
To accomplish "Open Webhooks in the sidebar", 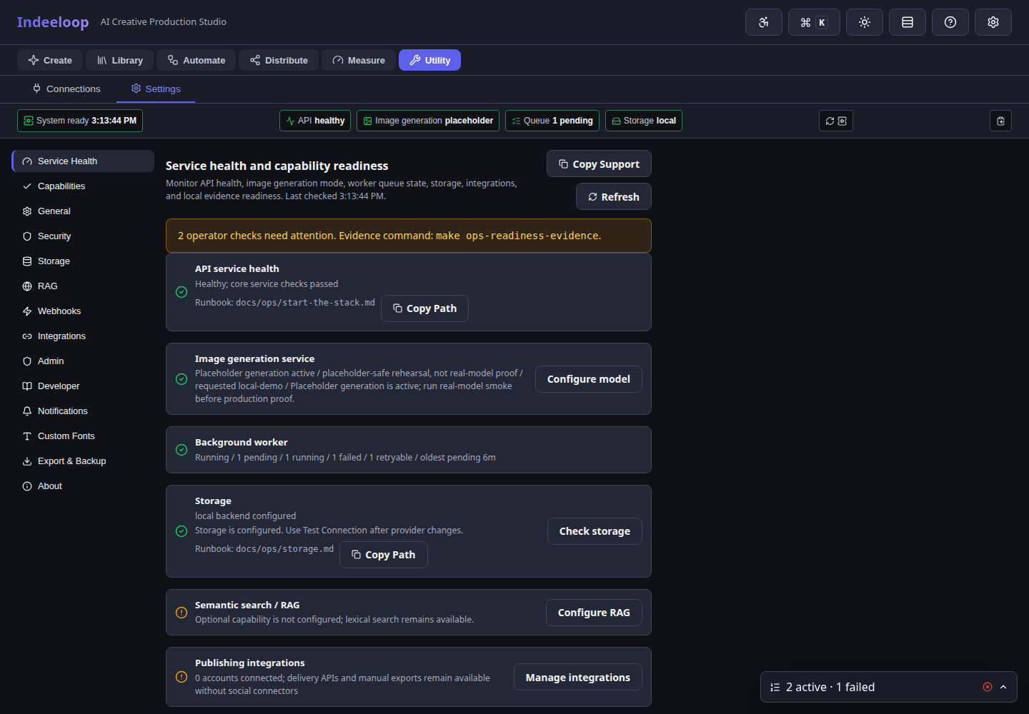I will point(83,311).
